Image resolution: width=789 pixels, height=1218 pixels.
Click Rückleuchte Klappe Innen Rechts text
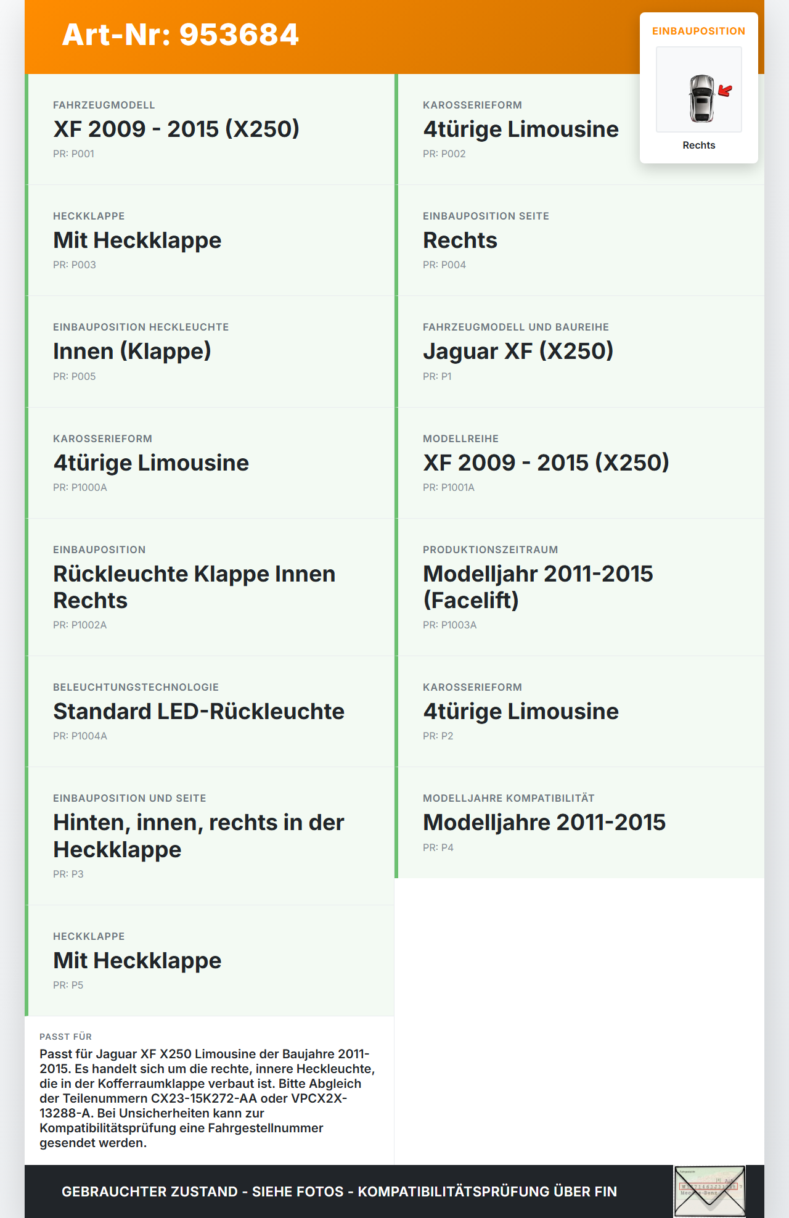click(x=194, y=587)
